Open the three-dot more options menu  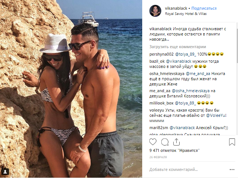pyautogui.click(x=232, y=169)
